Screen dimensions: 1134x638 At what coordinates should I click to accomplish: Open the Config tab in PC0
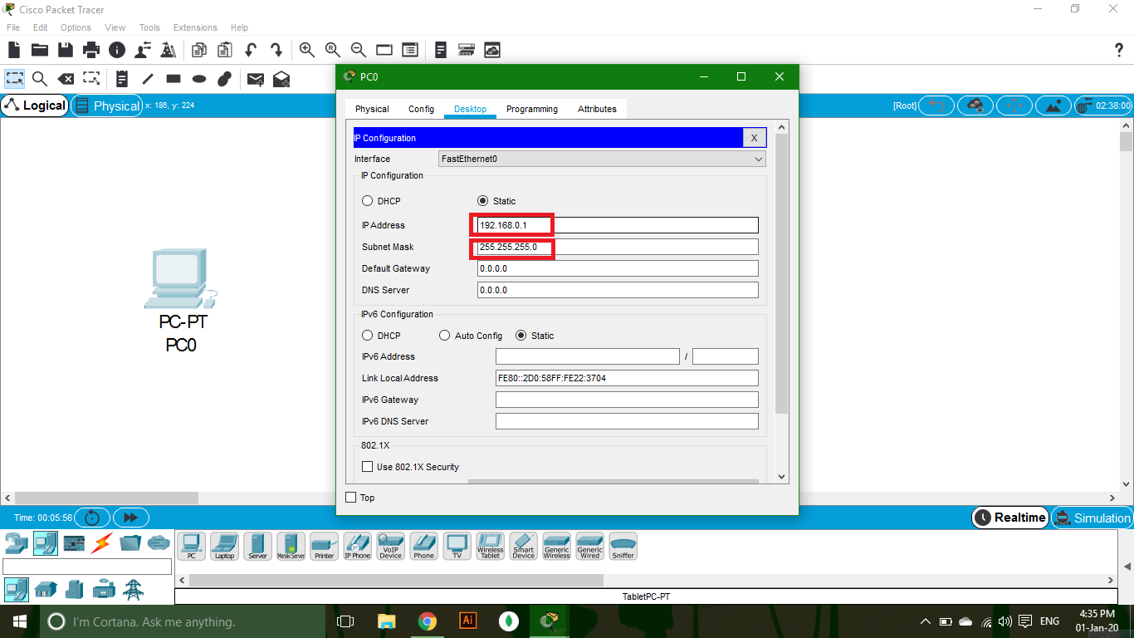pyautogui.click(x=421, y=109)
